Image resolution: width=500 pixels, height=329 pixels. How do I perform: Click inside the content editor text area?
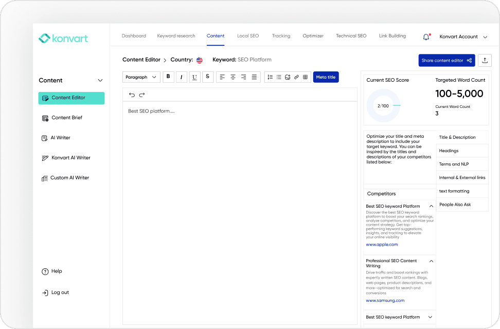tap(240, 206)
